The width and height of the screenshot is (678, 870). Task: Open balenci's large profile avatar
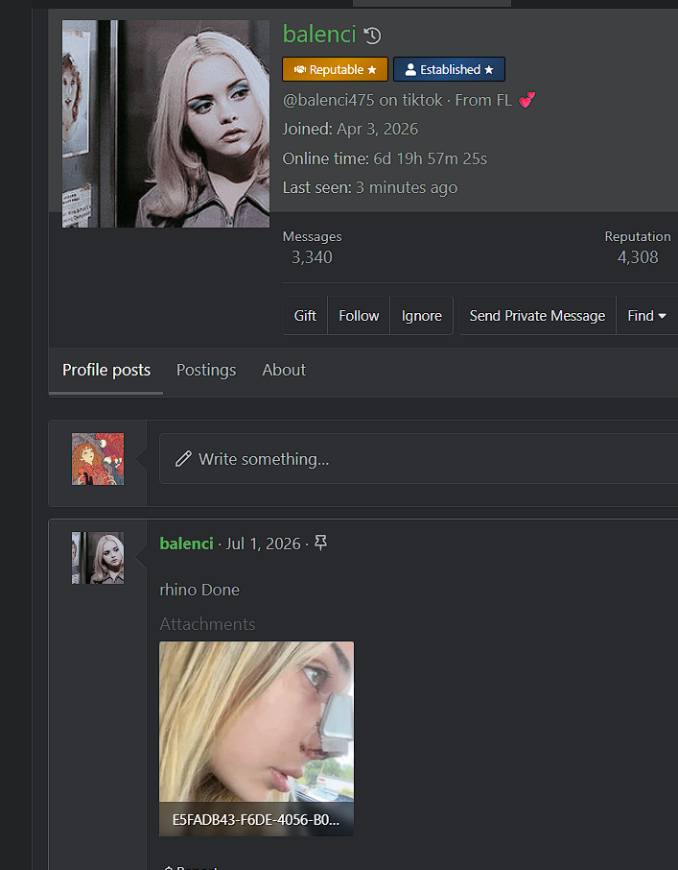(166, 124)
